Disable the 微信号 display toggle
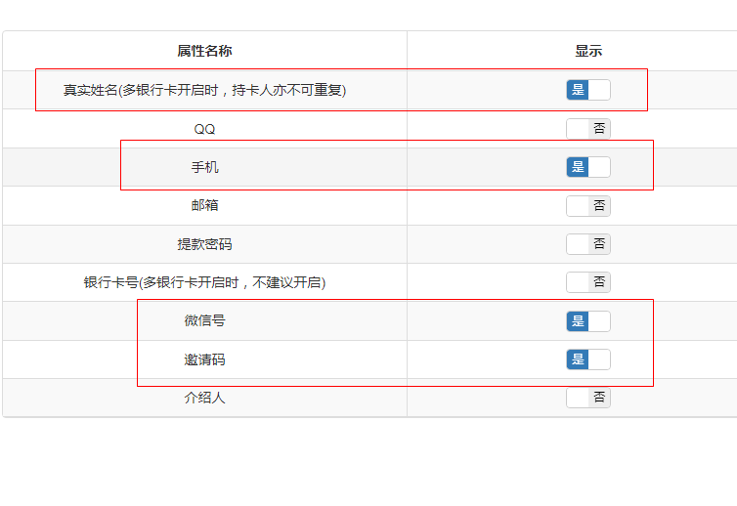The image size is (737, 506). tap(587, 321)
